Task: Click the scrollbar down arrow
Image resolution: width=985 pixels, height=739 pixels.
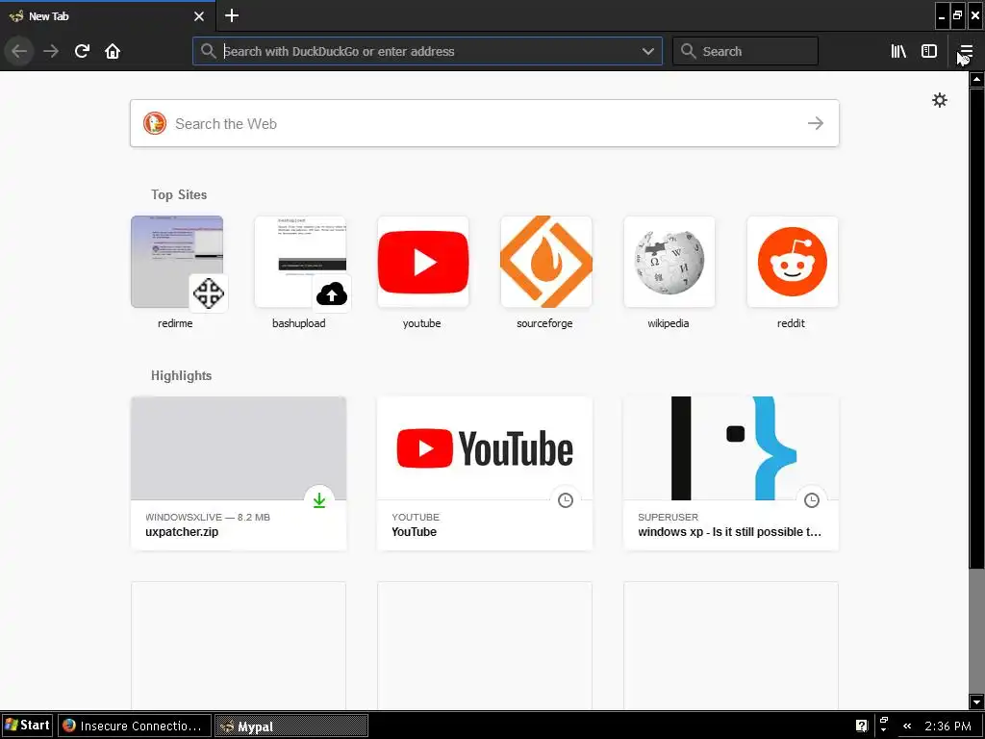Action: [x=976, y=701]
